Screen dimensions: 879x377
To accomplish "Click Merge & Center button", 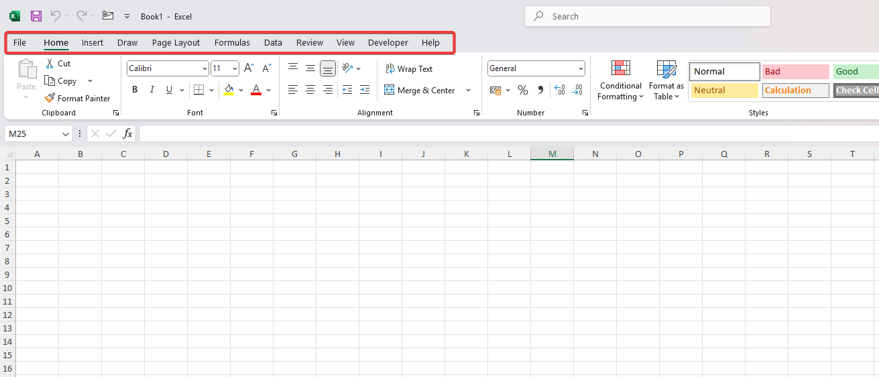I will click(420, 90).
